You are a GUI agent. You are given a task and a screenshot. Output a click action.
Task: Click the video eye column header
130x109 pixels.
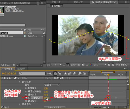(x=2, y=78)
